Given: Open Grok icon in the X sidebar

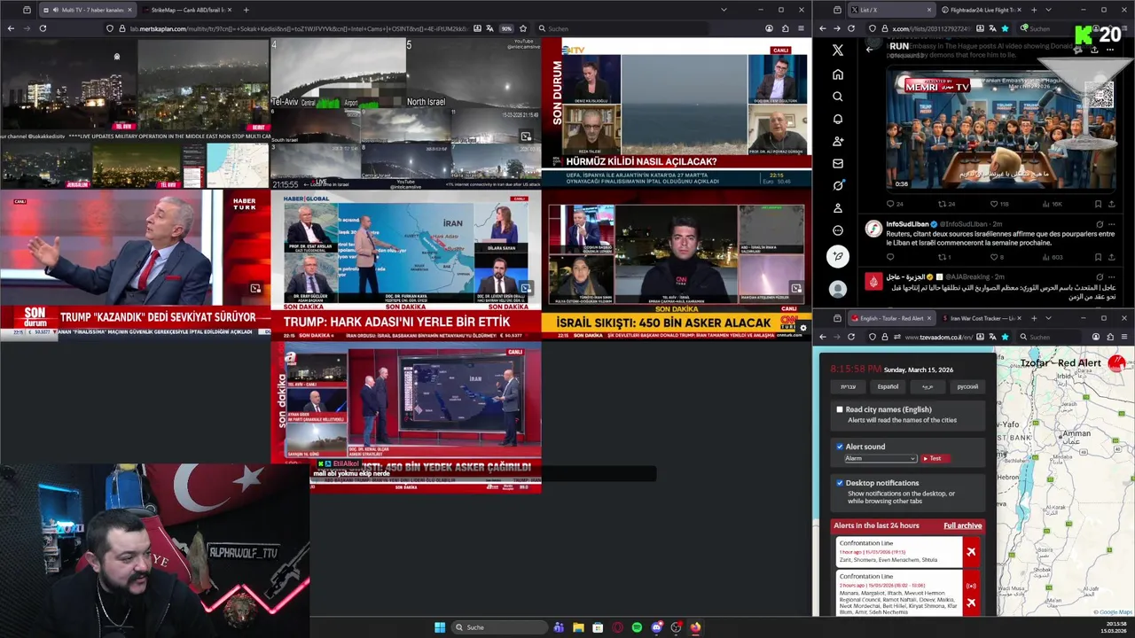Looking at the screenshot, I should point(837,185).
